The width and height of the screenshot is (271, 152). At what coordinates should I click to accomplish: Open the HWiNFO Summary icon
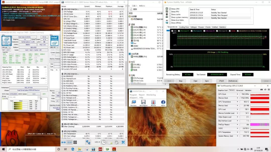coord(133,102)
